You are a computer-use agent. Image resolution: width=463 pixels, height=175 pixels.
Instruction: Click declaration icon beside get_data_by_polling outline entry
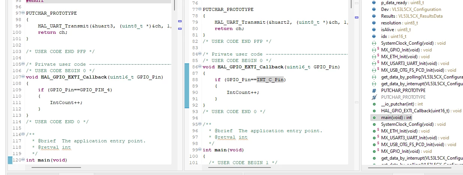click(x=374, y=77)
